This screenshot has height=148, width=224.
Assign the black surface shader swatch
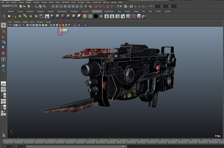96,16
